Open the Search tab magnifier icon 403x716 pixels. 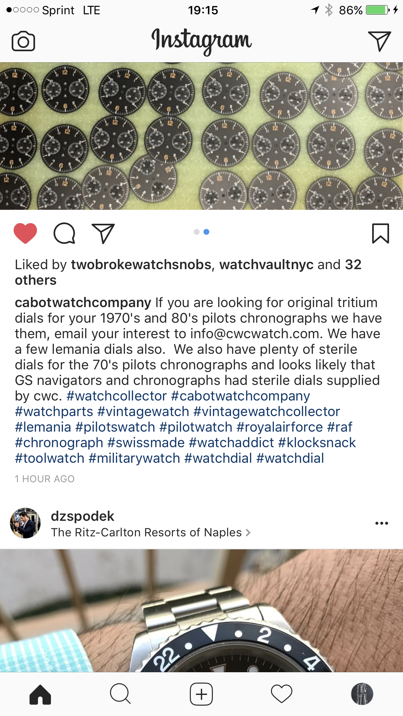coord(120,694)
